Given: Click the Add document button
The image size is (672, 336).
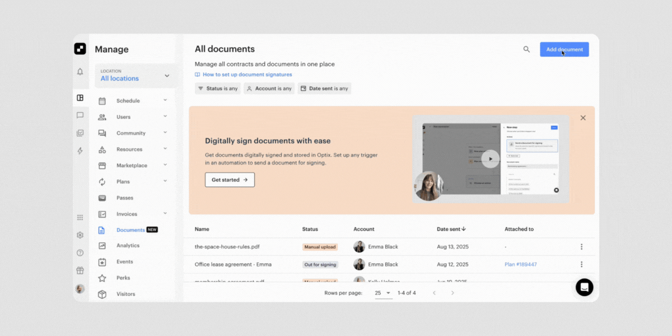Looking at the screenshot, I should tap(564, 49).
